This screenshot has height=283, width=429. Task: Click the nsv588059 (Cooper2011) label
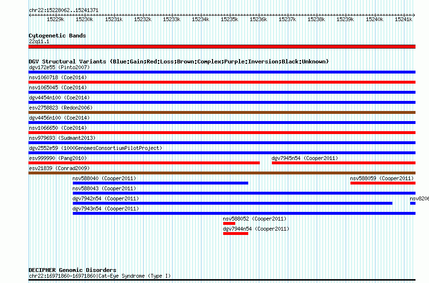[x=382, y=179]
